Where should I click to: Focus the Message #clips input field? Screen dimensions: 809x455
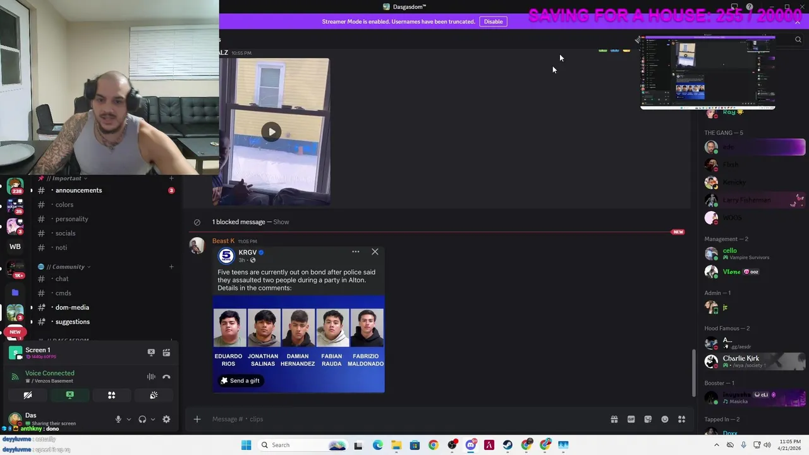pyautogui.click(x=404, y=419)
